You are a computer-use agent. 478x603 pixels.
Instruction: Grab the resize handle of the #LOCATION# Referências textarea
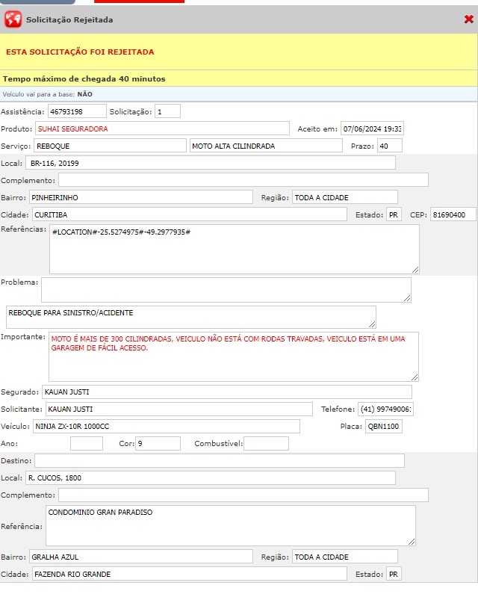click(x=415, y=269)
